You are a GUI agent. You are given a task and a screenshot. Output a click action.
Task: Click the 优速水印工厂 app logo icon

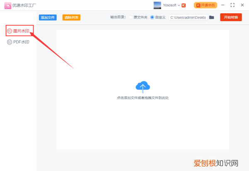click(x=7, y=5)
